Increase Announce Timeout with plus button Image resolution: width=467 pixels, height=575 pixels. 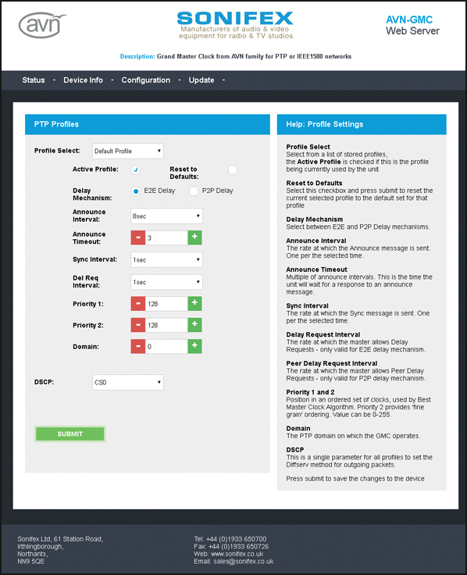(194, 237)
